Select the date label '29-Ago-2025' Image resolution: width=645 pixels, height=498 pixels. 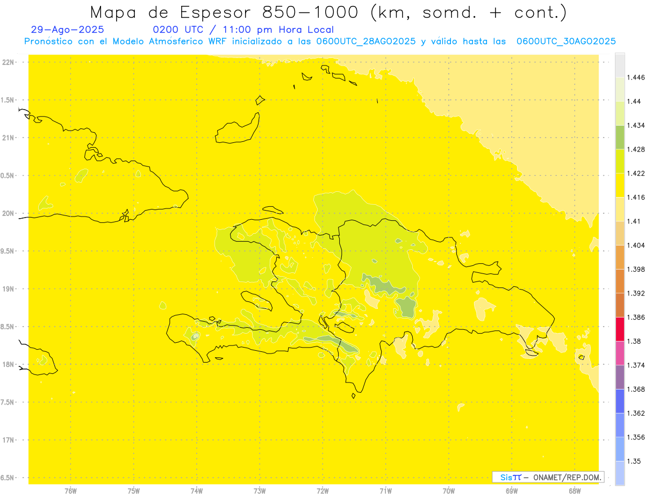(68, 30)
